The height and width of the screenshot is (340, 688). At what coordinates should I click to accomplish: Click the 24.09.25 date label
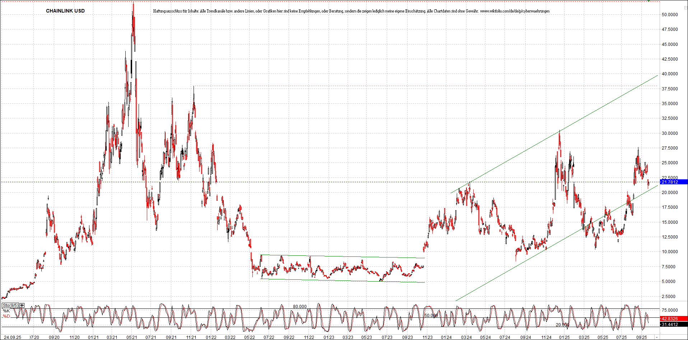pyautogui.click(x=13, y=337)
